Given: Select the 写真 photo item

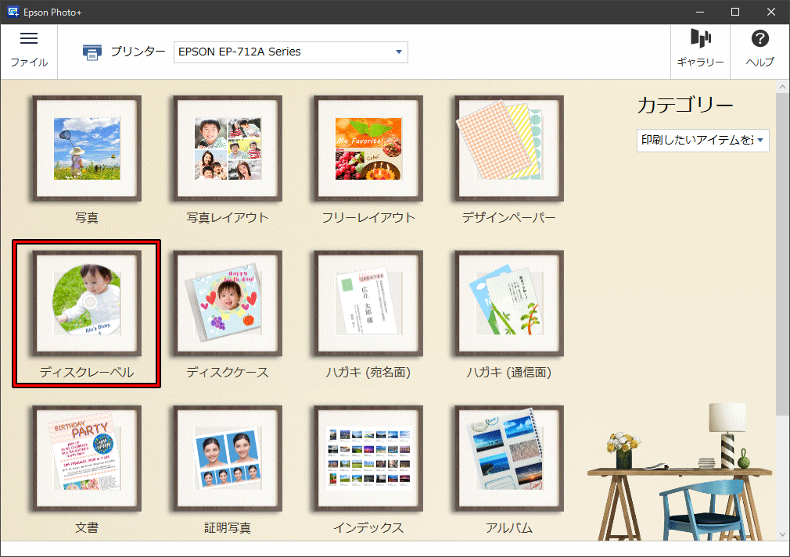Looking at the screenshot, I should (87, 160).
